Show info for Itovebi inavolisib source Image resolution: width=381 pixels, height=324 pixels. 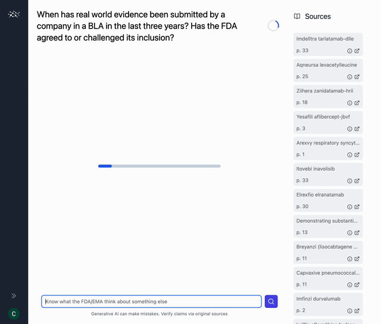point(349,181)
